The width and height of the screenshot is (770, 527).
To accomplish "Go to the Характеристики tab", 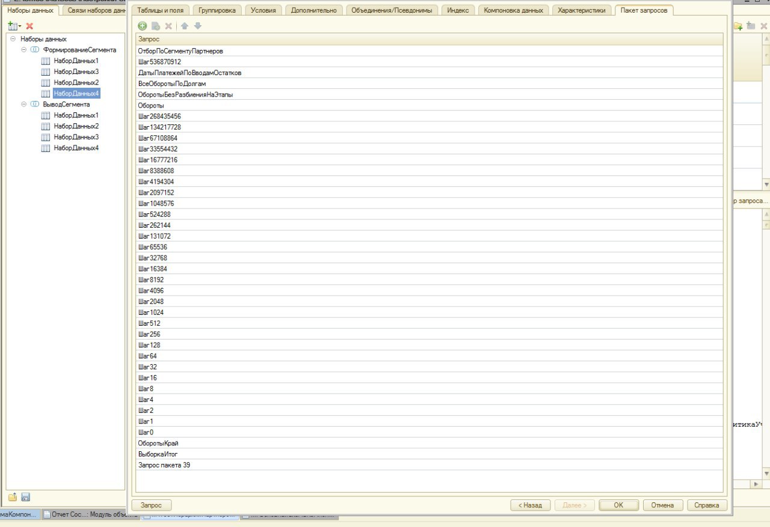I will pyautogui.click(x=582, y=10).
